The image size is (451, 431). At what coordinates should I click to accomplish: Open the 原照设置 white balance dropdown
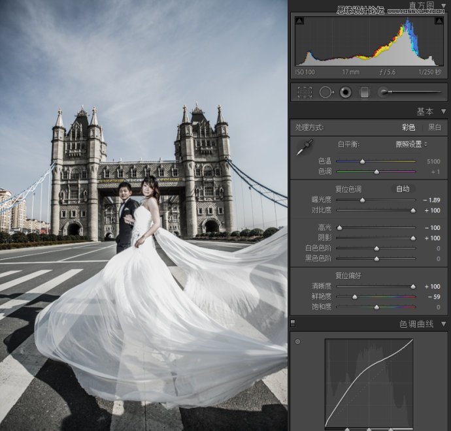click(411, 144)
